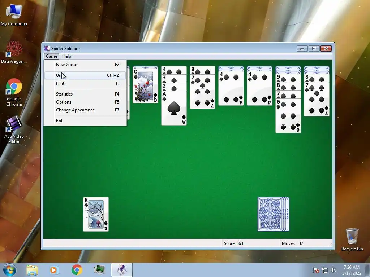370x277 pixels.
Task: Select the Ace of spades card
Action: click(x=174, y=108)
